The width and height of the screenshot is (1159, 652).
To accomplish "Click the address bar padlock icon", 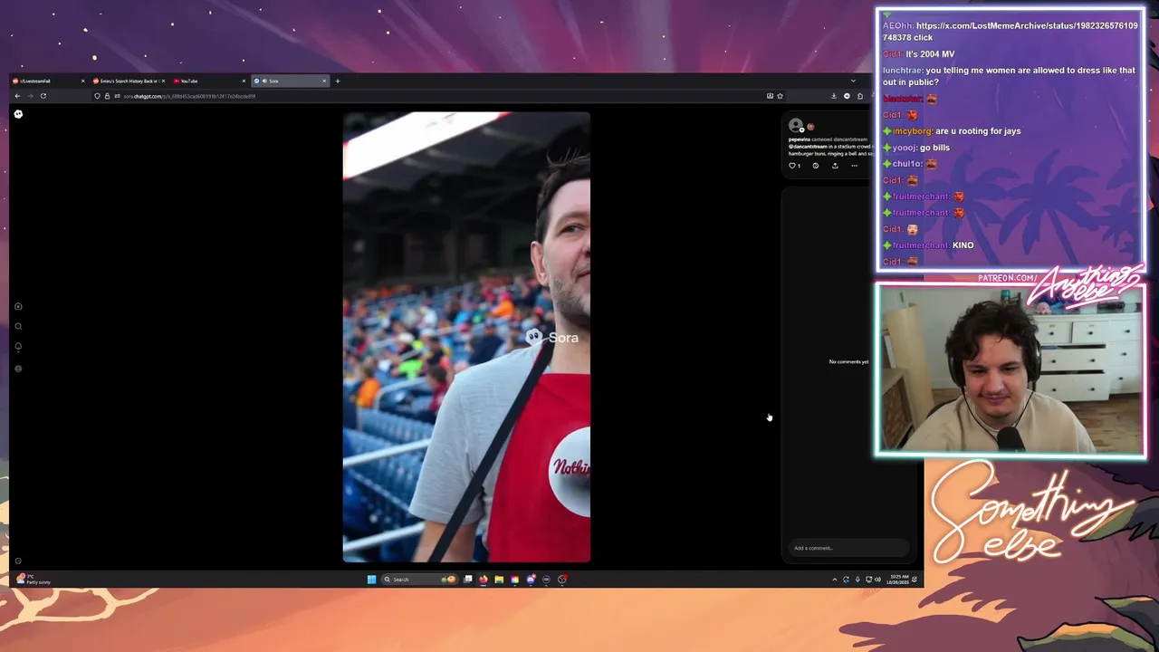I will point(107,96).
